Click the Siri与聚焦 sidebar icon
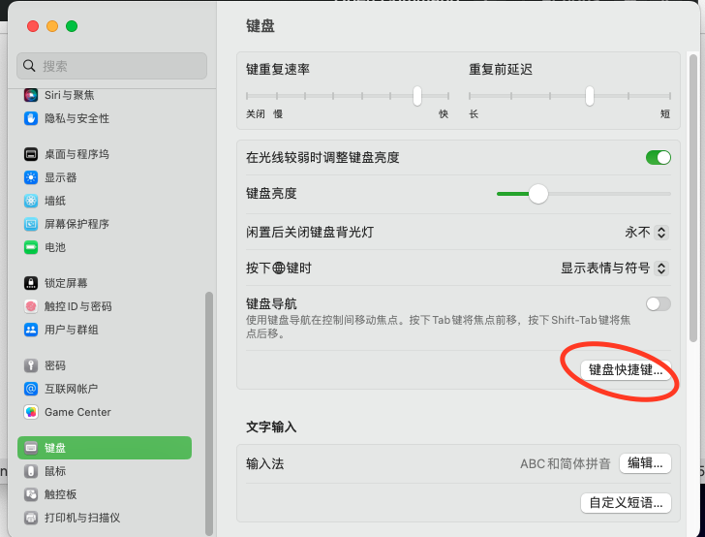The height and width of the screenshot is (537, 705). click(x=31, y=95)
